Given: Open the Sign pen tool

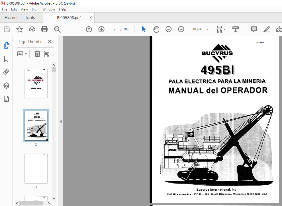Looking at the screenshot, I should (x=279, y=29).
